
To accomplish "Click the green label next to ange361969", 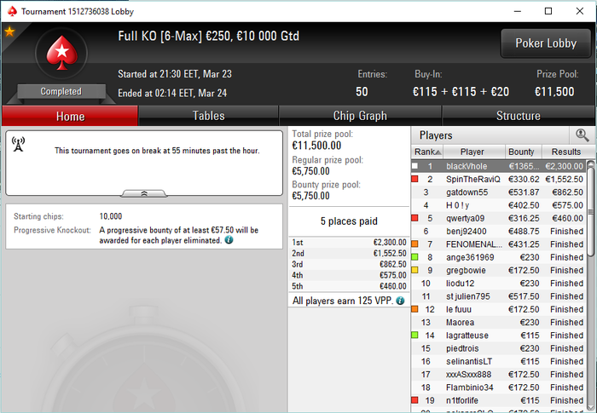I will [x=415, y=257].
